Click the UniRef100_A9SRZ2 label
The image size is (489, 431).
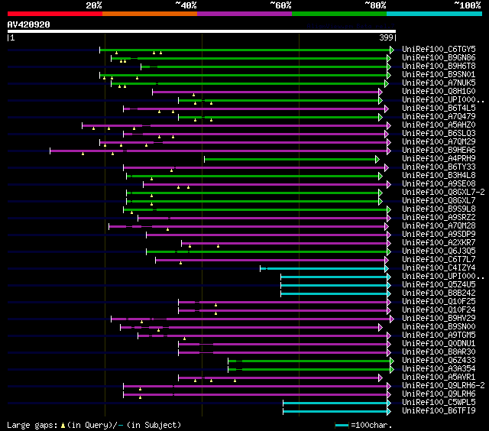[x=439, y=218]
